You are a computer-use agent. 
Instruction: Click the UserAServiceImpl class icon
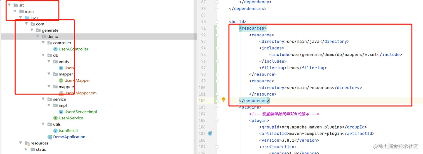(61, 112)
